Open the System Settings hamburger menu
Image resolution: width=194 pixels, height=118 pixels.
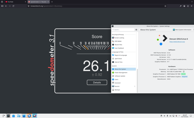click(x=136, y=30)
